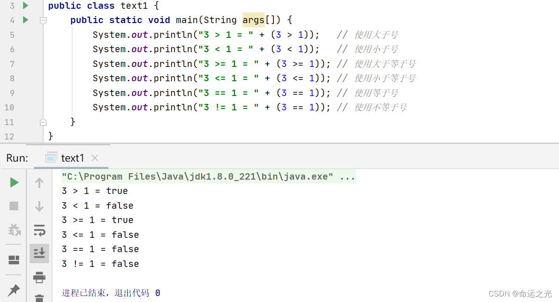Click the java.exe command line in console

coord(208,176)
